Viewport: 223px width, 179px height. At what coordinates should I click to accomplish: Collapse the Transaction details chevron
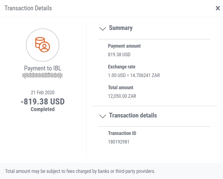coord(103,116)
